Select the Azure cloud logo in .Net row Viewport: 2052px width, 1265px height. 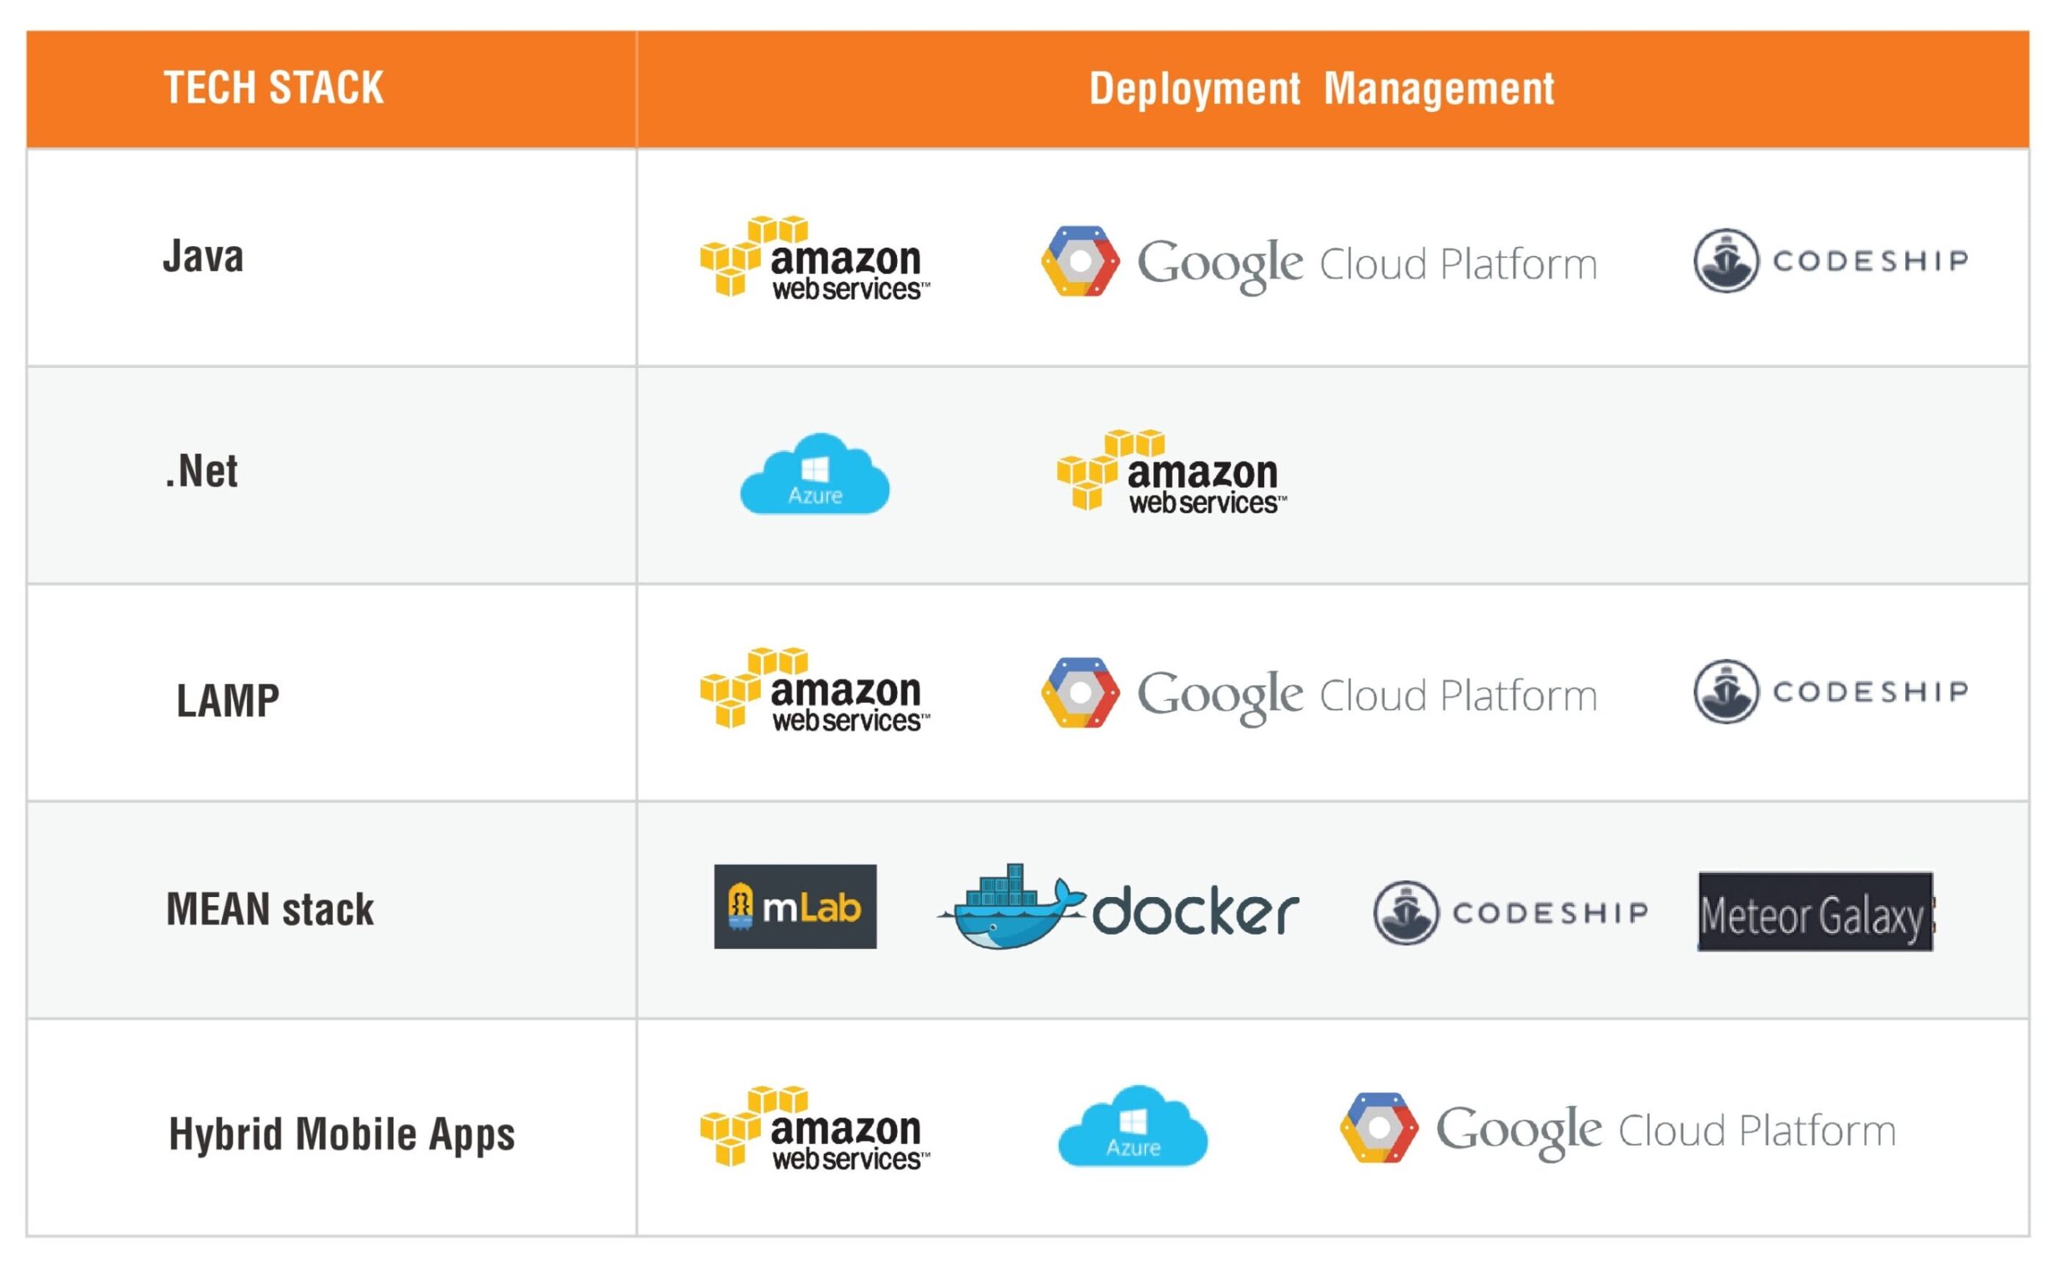click(x=814, y=474)
